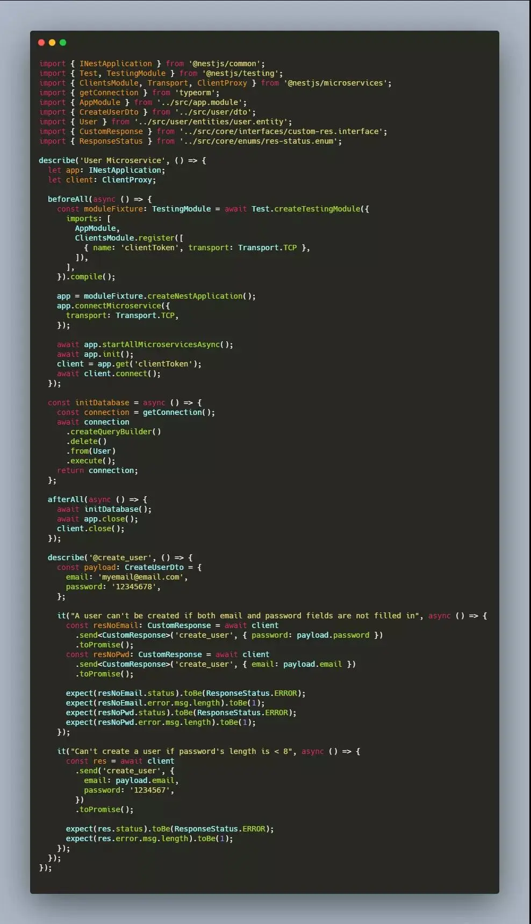Click the 'const resNoPwd: CustomResponse' line

point(168,654)
